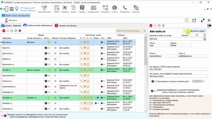
Task: Click the Пароль input field
Action: (181, 46)
